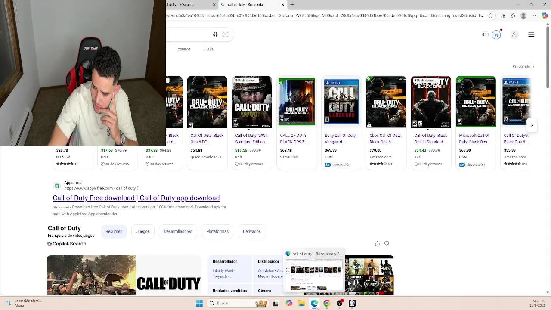Open Microsoft Rewards medal icon
The height and width of the screenshot is (310, 551).
pos(496,35)
